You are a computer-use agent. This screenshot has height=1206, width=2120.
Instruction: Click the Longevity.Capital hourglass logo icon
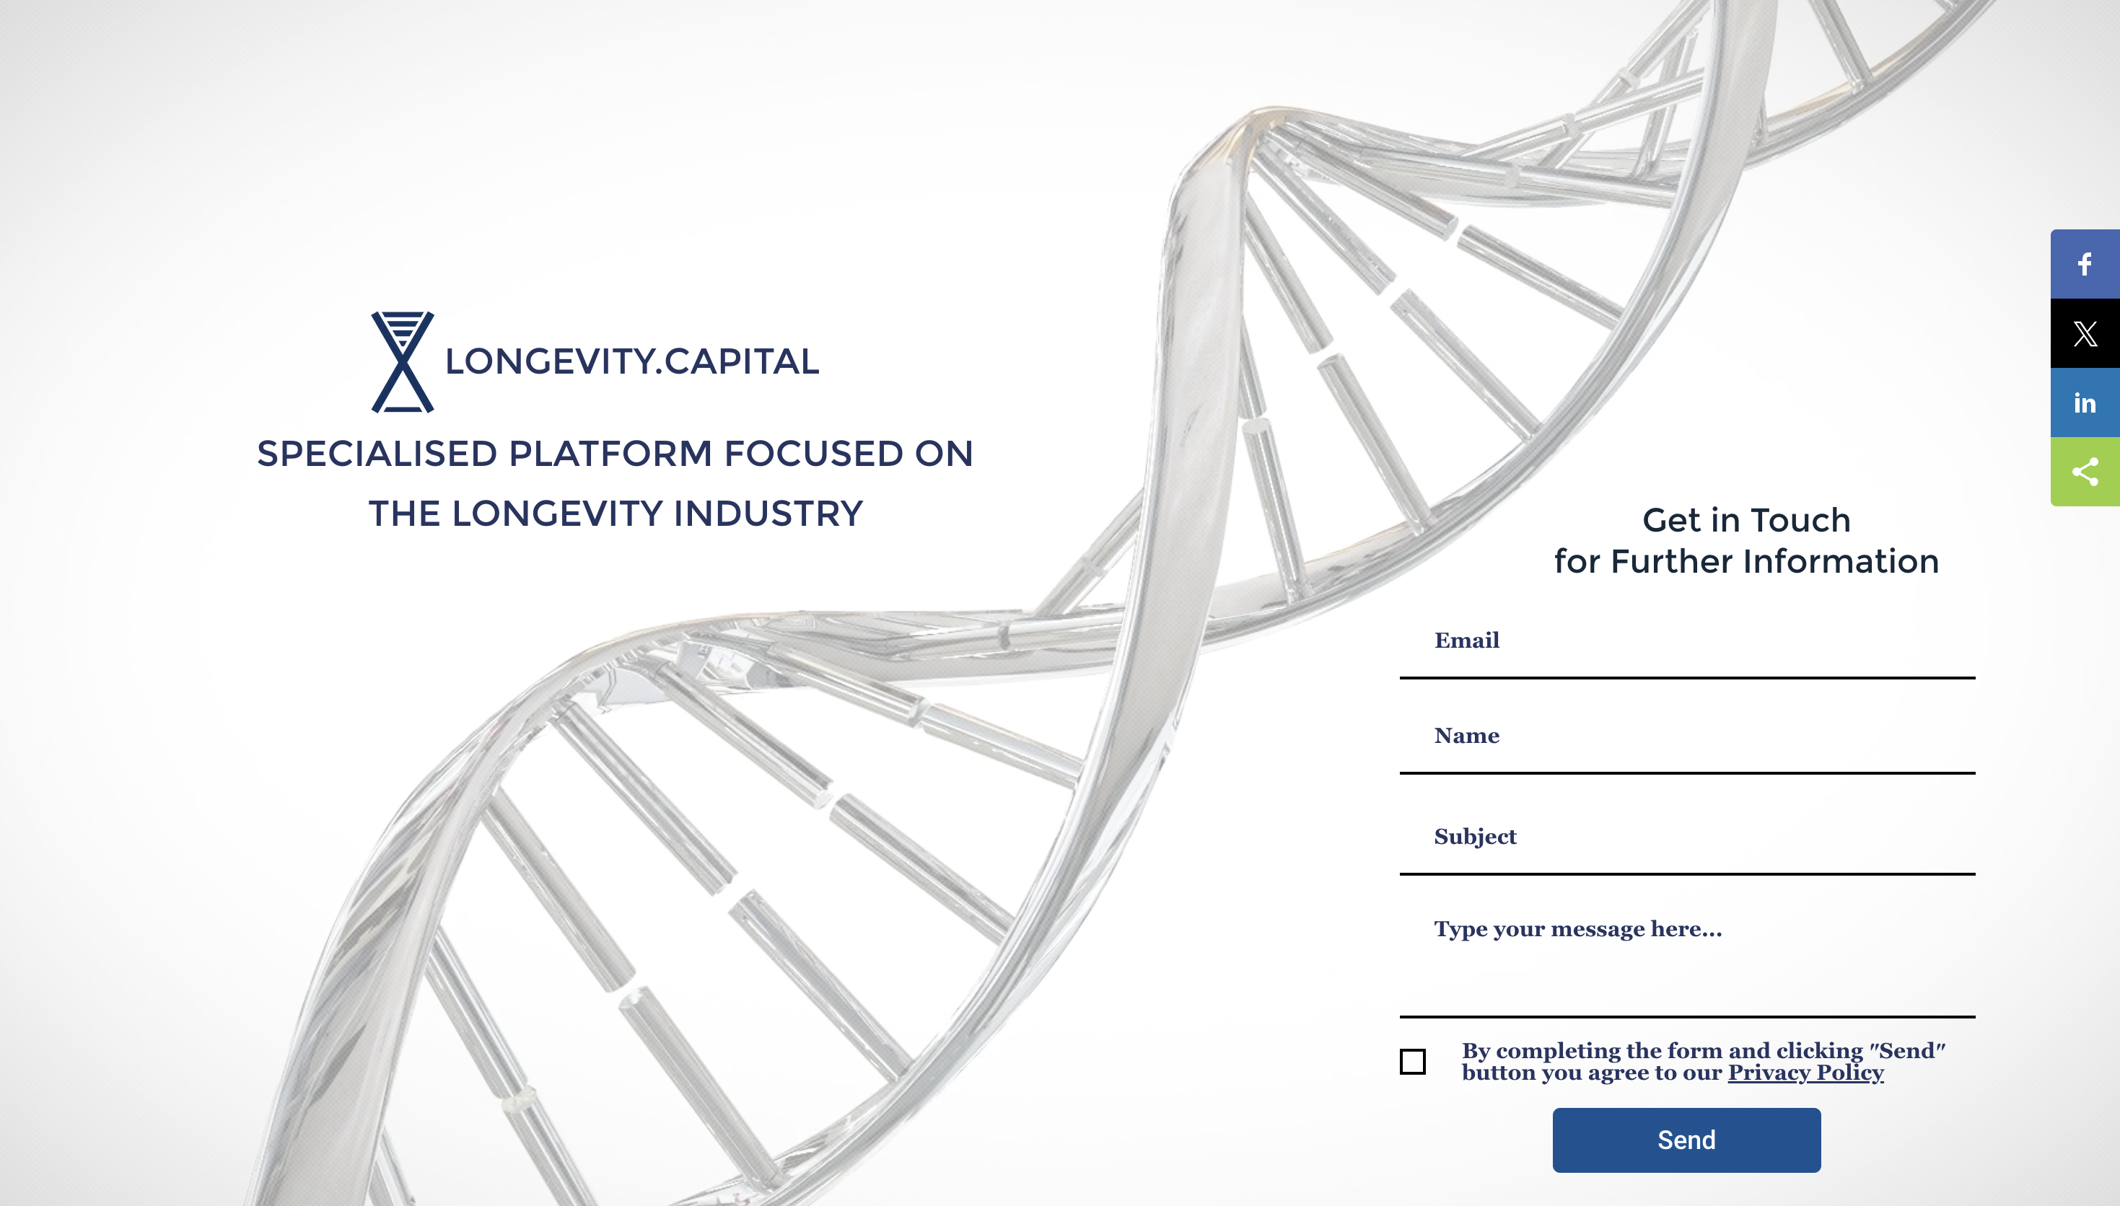[x=403, y=362]
